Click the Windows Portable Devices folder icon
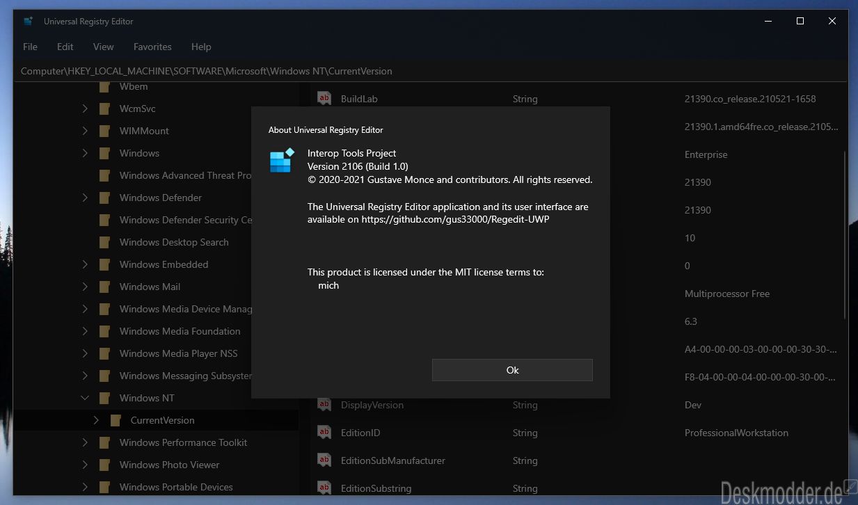The height and width of the screenshot is (505, 858). tap(104, 488)
